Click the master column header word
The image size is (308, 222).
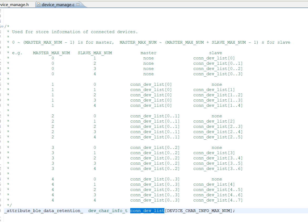(x=148, y=53)
